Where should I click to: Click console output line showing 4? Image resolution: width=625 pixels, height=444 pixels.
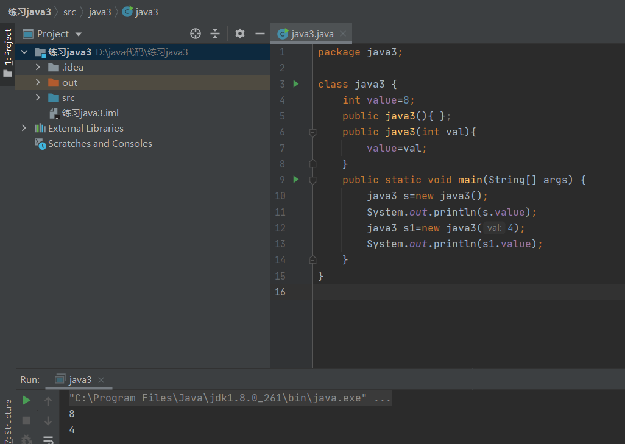click(x=72, y=429)
